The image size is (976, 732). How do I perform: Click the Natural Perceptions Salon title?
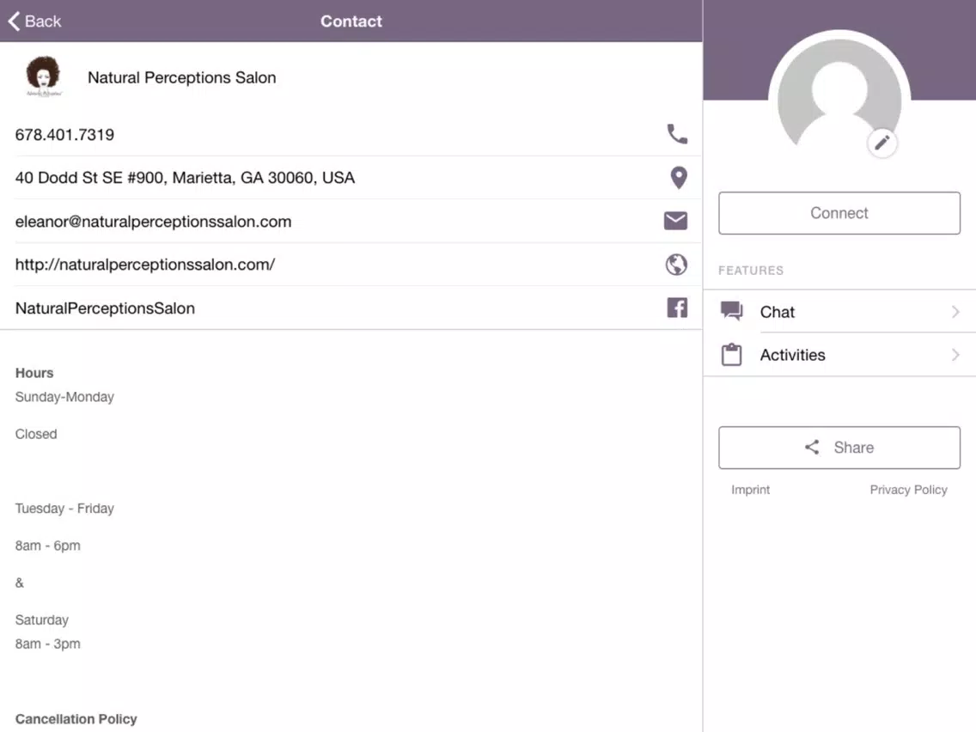[x=182, y=77]
